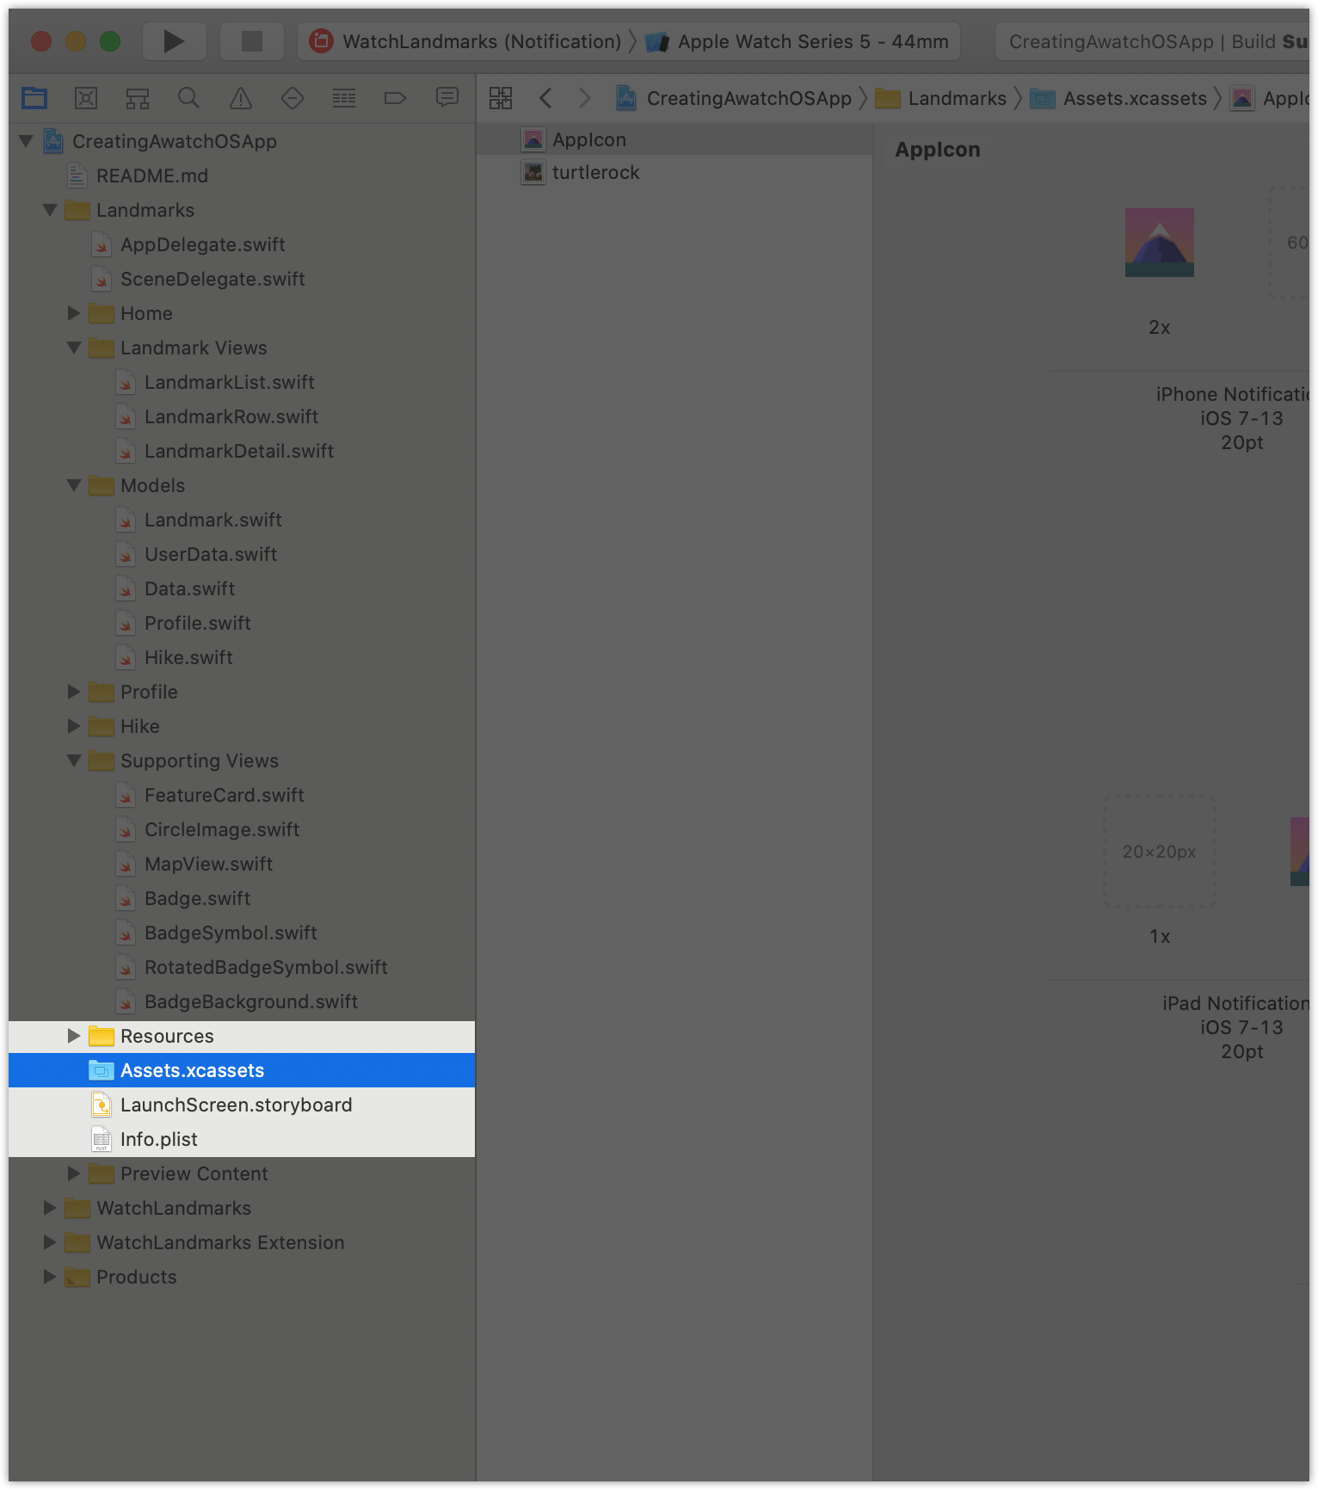Open Profile.swift
Screen dimensions: 1318x1490
(242, 623)
